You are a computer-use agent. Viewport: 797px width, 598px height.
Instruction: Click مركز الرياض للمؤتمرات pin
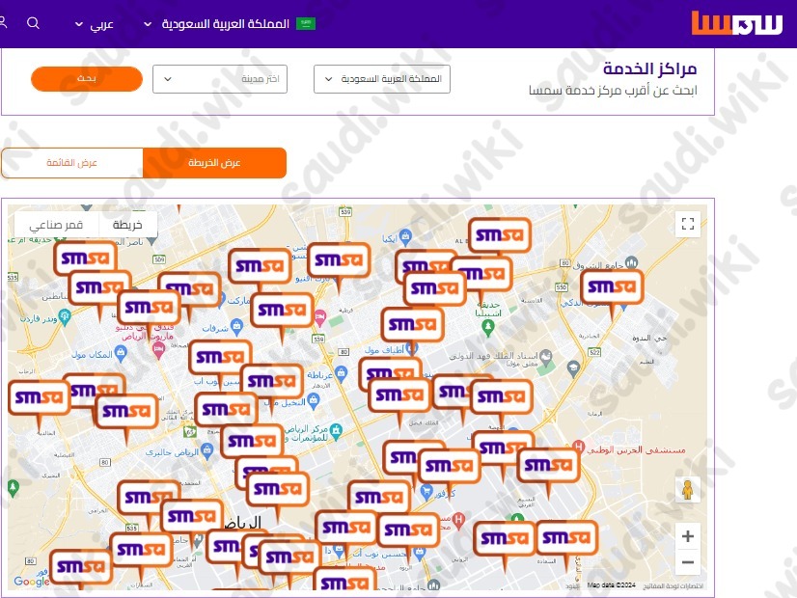[336, 431]
